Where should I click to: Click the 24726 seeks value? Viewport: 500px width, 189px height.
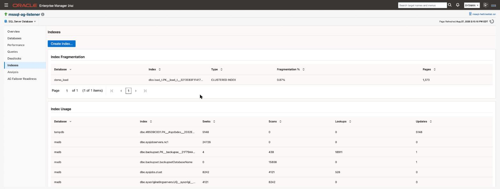pos(206,142)
